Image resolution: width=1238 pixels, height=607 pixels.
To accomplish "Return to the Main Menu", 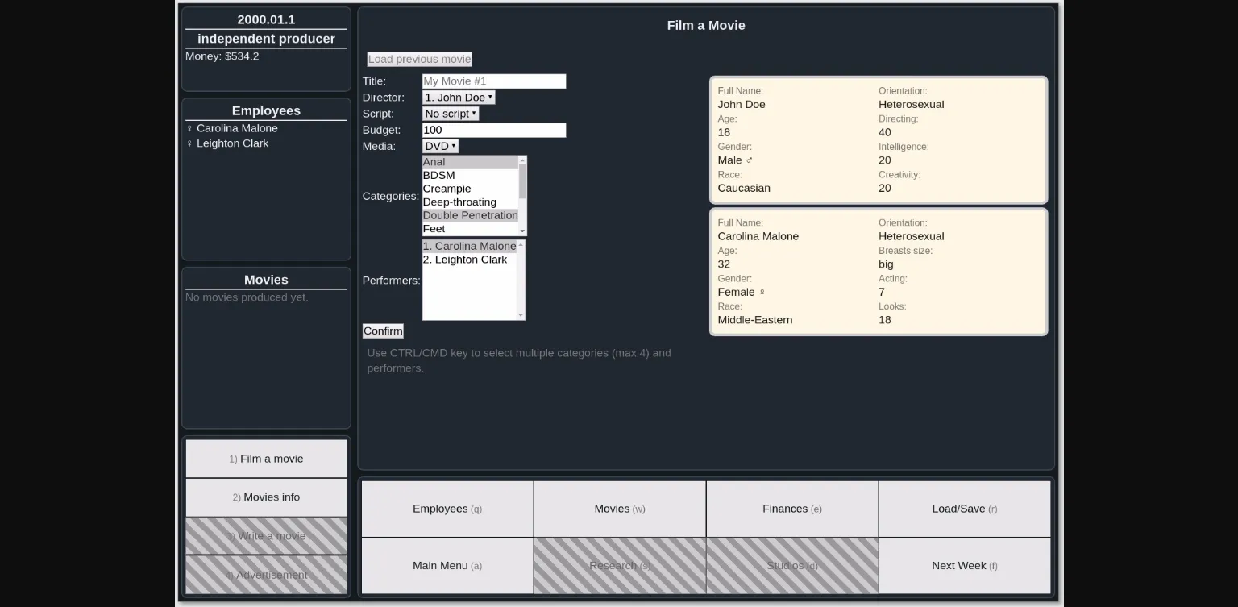I will click(x=447, y=565).
